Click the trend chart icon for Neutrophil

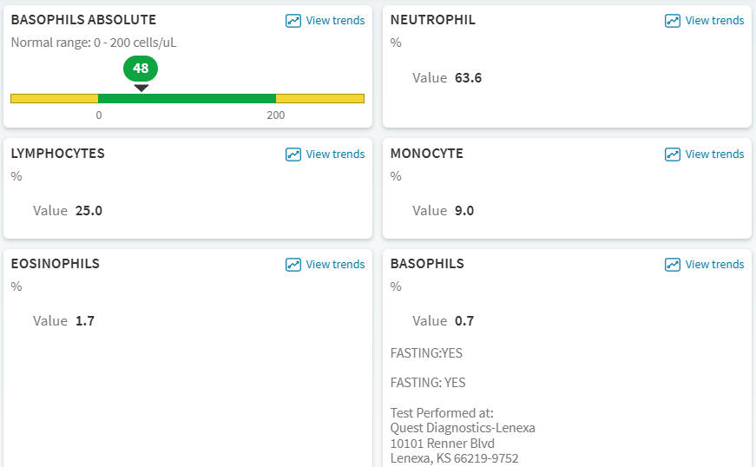pyautogui.click(x=673, y=21)
